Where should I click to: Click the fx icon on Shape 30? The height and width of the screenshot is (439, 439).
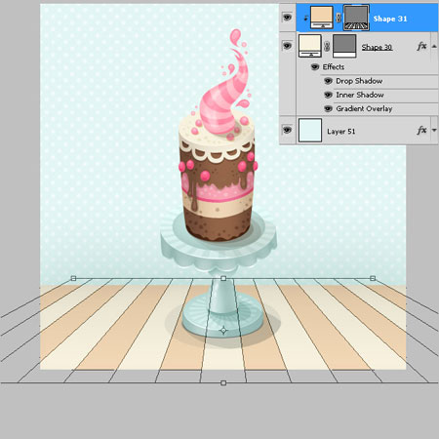tap(421, 46)
